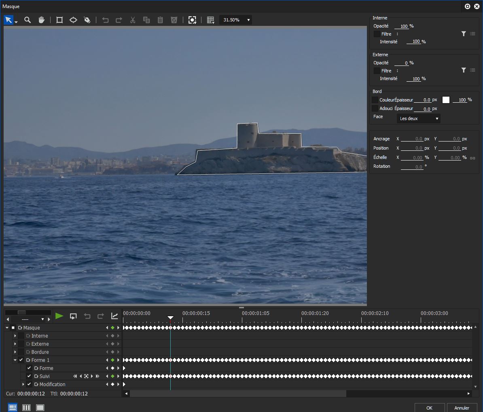Select the pen path drawing tool
This screenshot has width=483, height=412.
(x=87, y=20)
